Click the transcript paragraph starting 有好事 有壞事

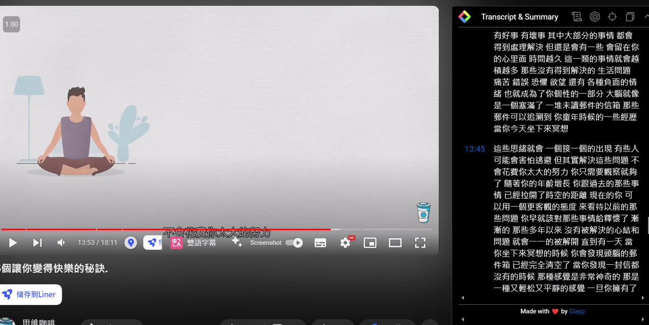(566, 82)
